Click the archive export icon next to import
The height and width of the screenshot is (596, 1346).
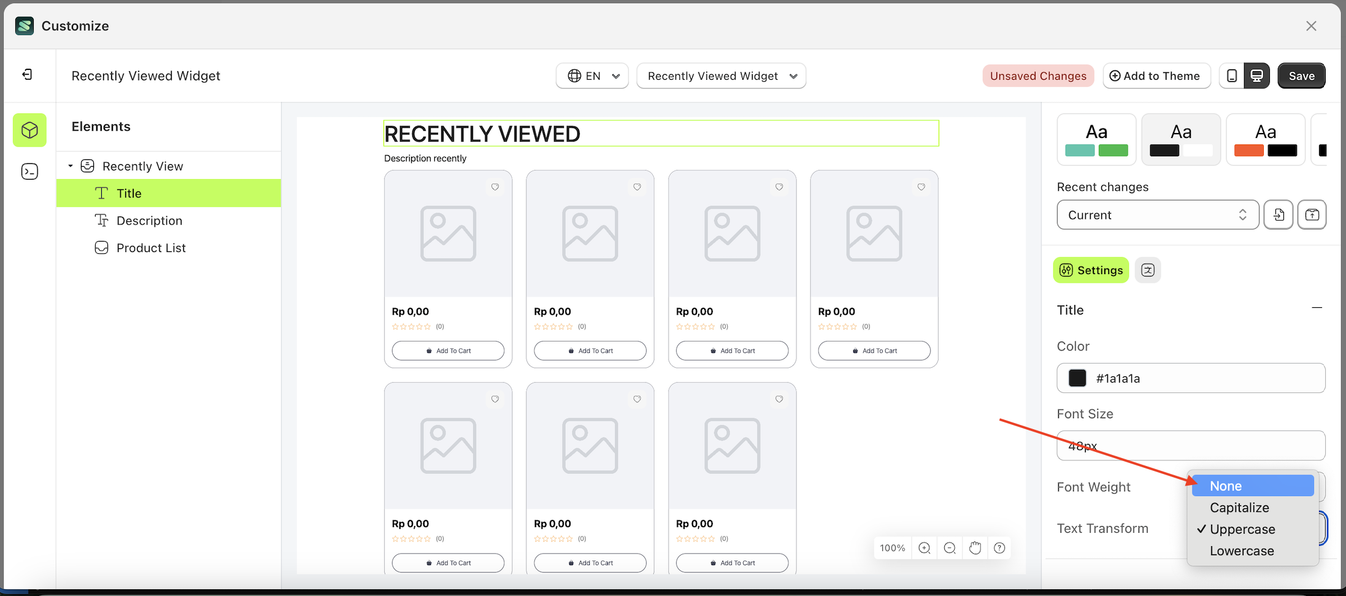[x=1312, y=215]
